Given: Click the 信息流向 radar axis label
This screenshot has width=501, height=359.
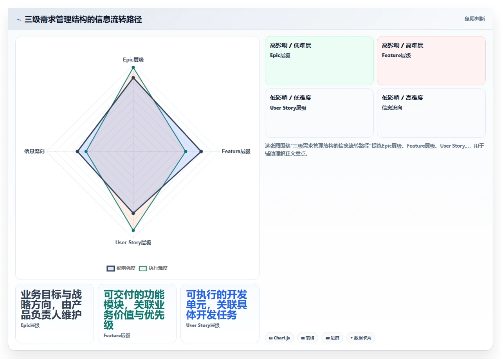Looking at the screenshot, I should [x=34, y=151].
